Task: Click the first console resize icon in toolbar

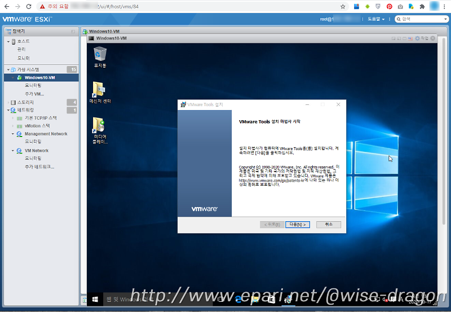Action: click(x=393, y=38)
